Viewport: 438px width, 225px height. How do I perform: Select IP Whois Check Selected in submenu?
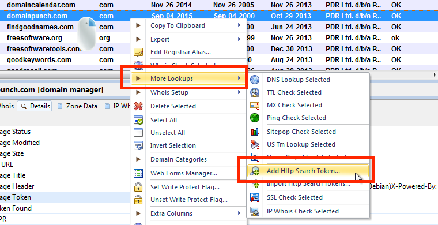pos(308,211)
